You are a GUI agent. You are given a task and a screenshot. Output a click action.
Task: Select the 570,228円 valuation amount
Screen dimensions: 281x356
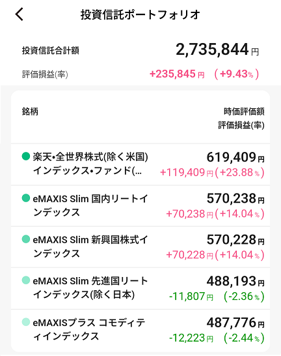pyautogui.click(x=235, y=240)
